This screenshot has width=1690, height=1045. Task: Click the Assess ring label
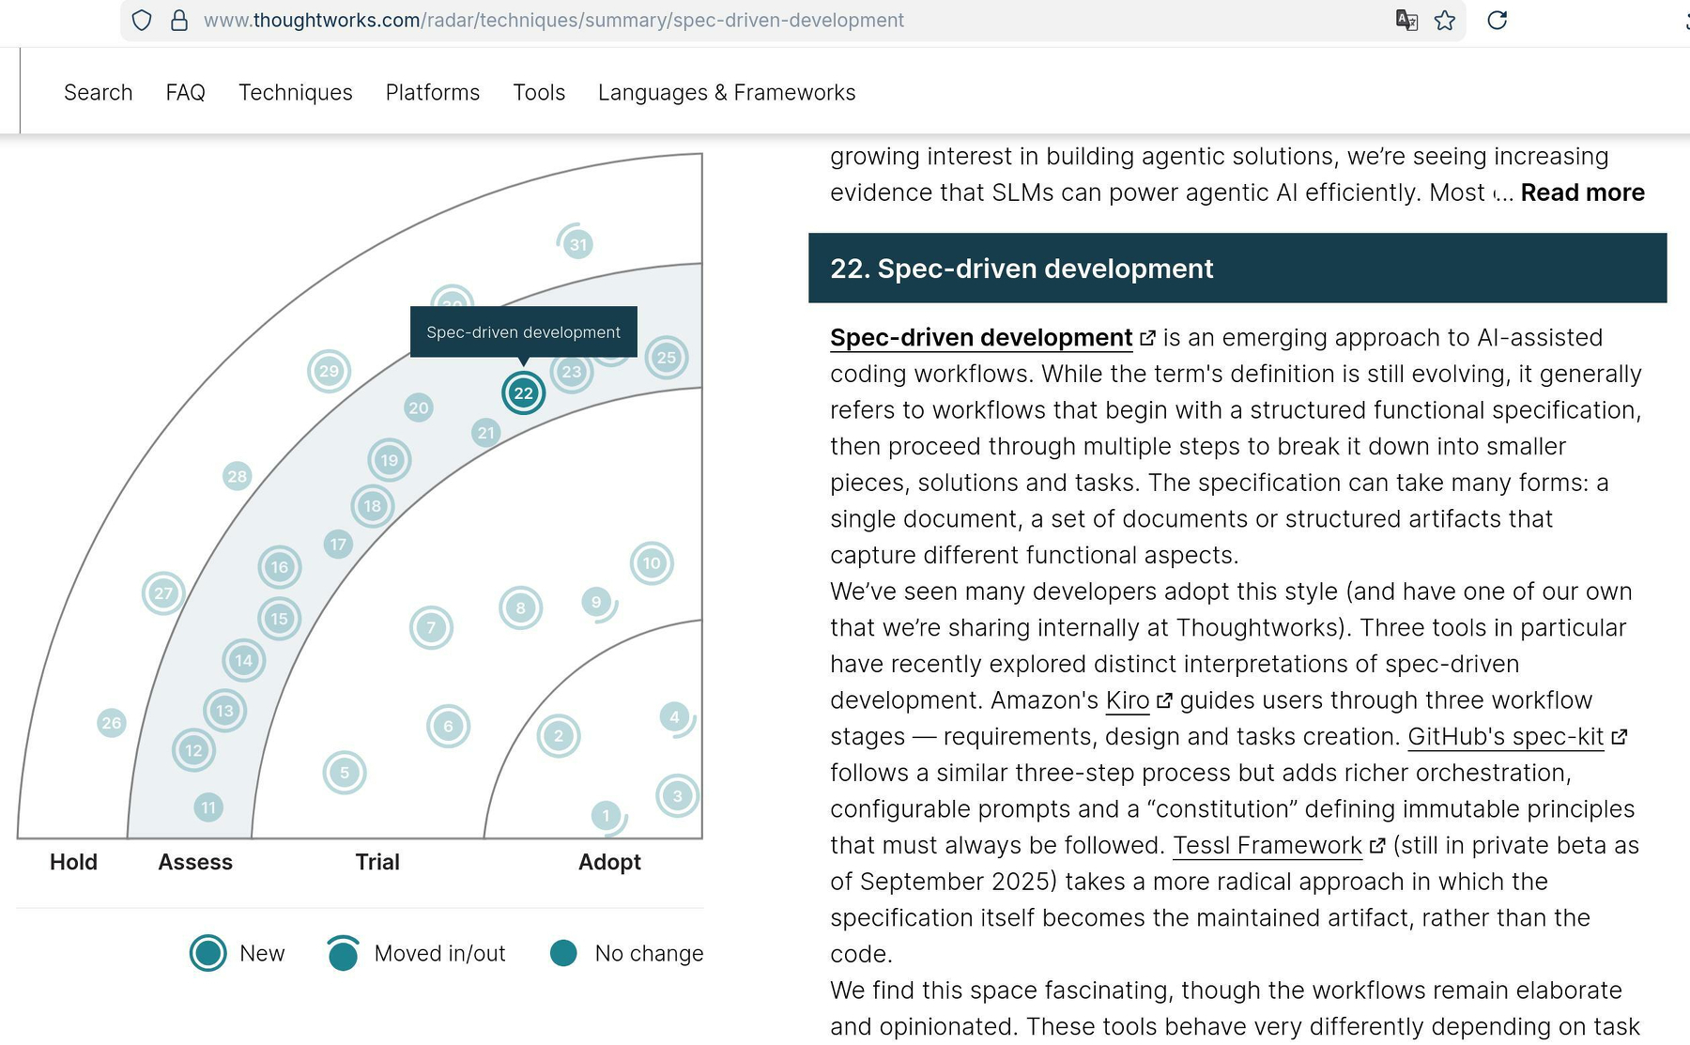pos(195,862)
